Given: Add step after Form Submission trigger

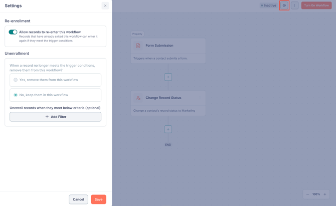Looking at the screenshot, I should click(168, 77).
